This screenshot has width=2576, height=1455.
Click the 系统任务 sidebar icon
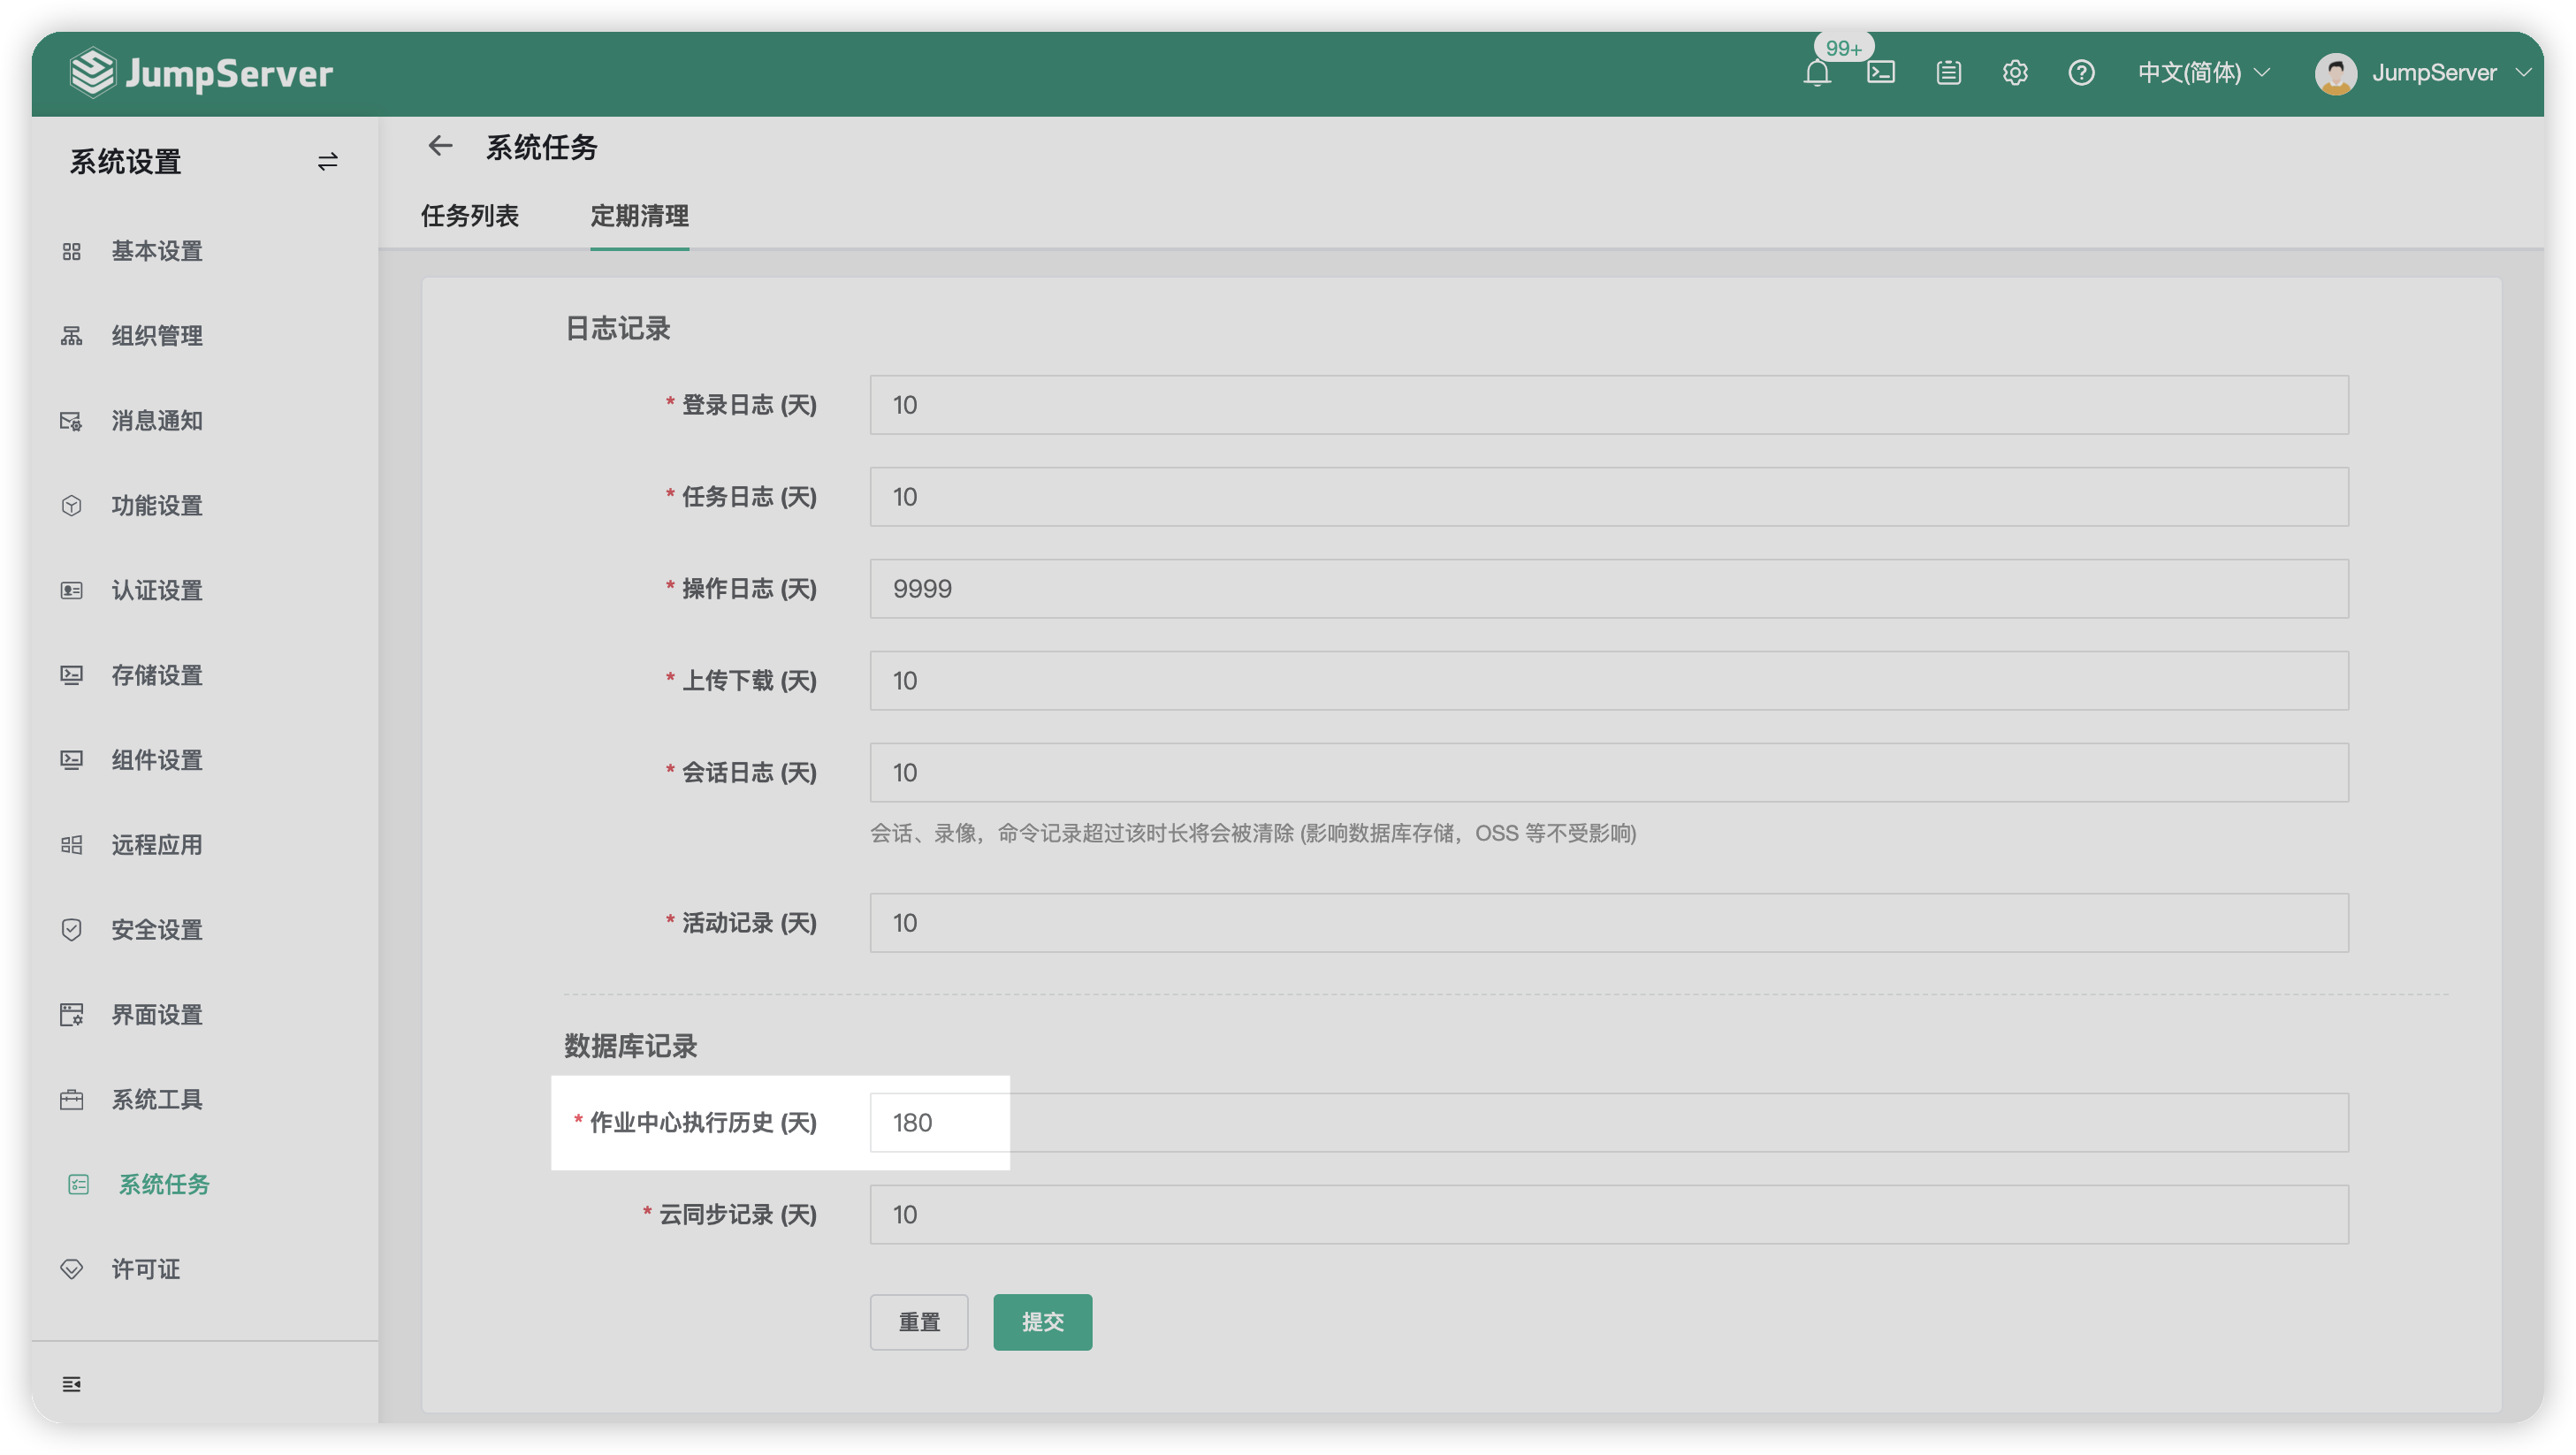click(x=78, y=1185)
